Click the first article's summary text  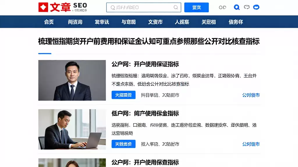(x=184, y=80)
